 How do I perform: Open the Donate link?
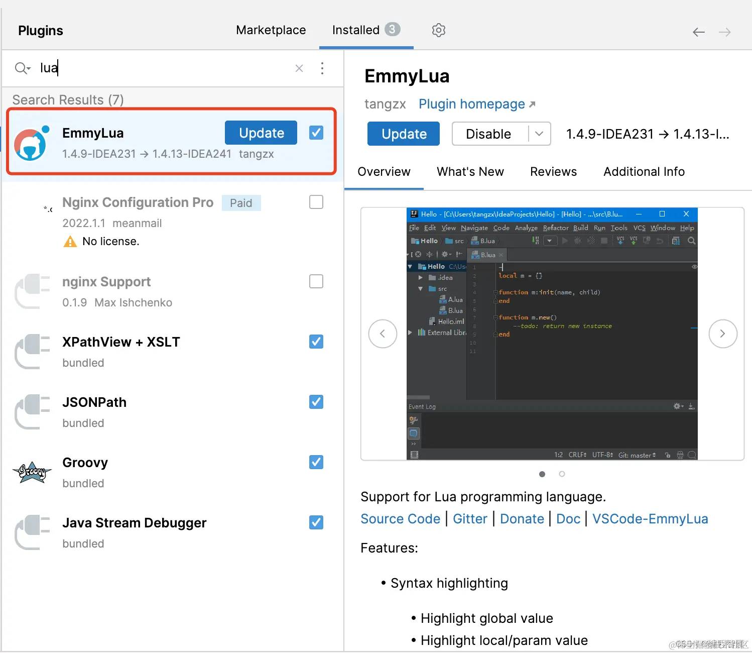[522, 519]
